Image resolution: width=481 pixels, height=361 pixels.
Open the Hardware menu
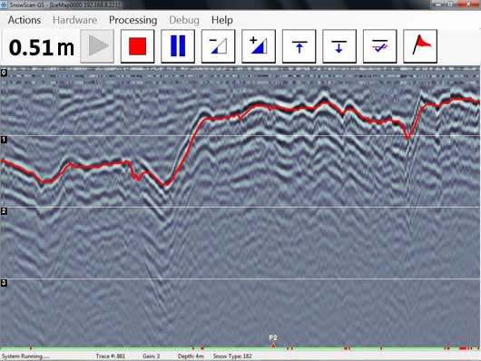(x=74, y=20)
